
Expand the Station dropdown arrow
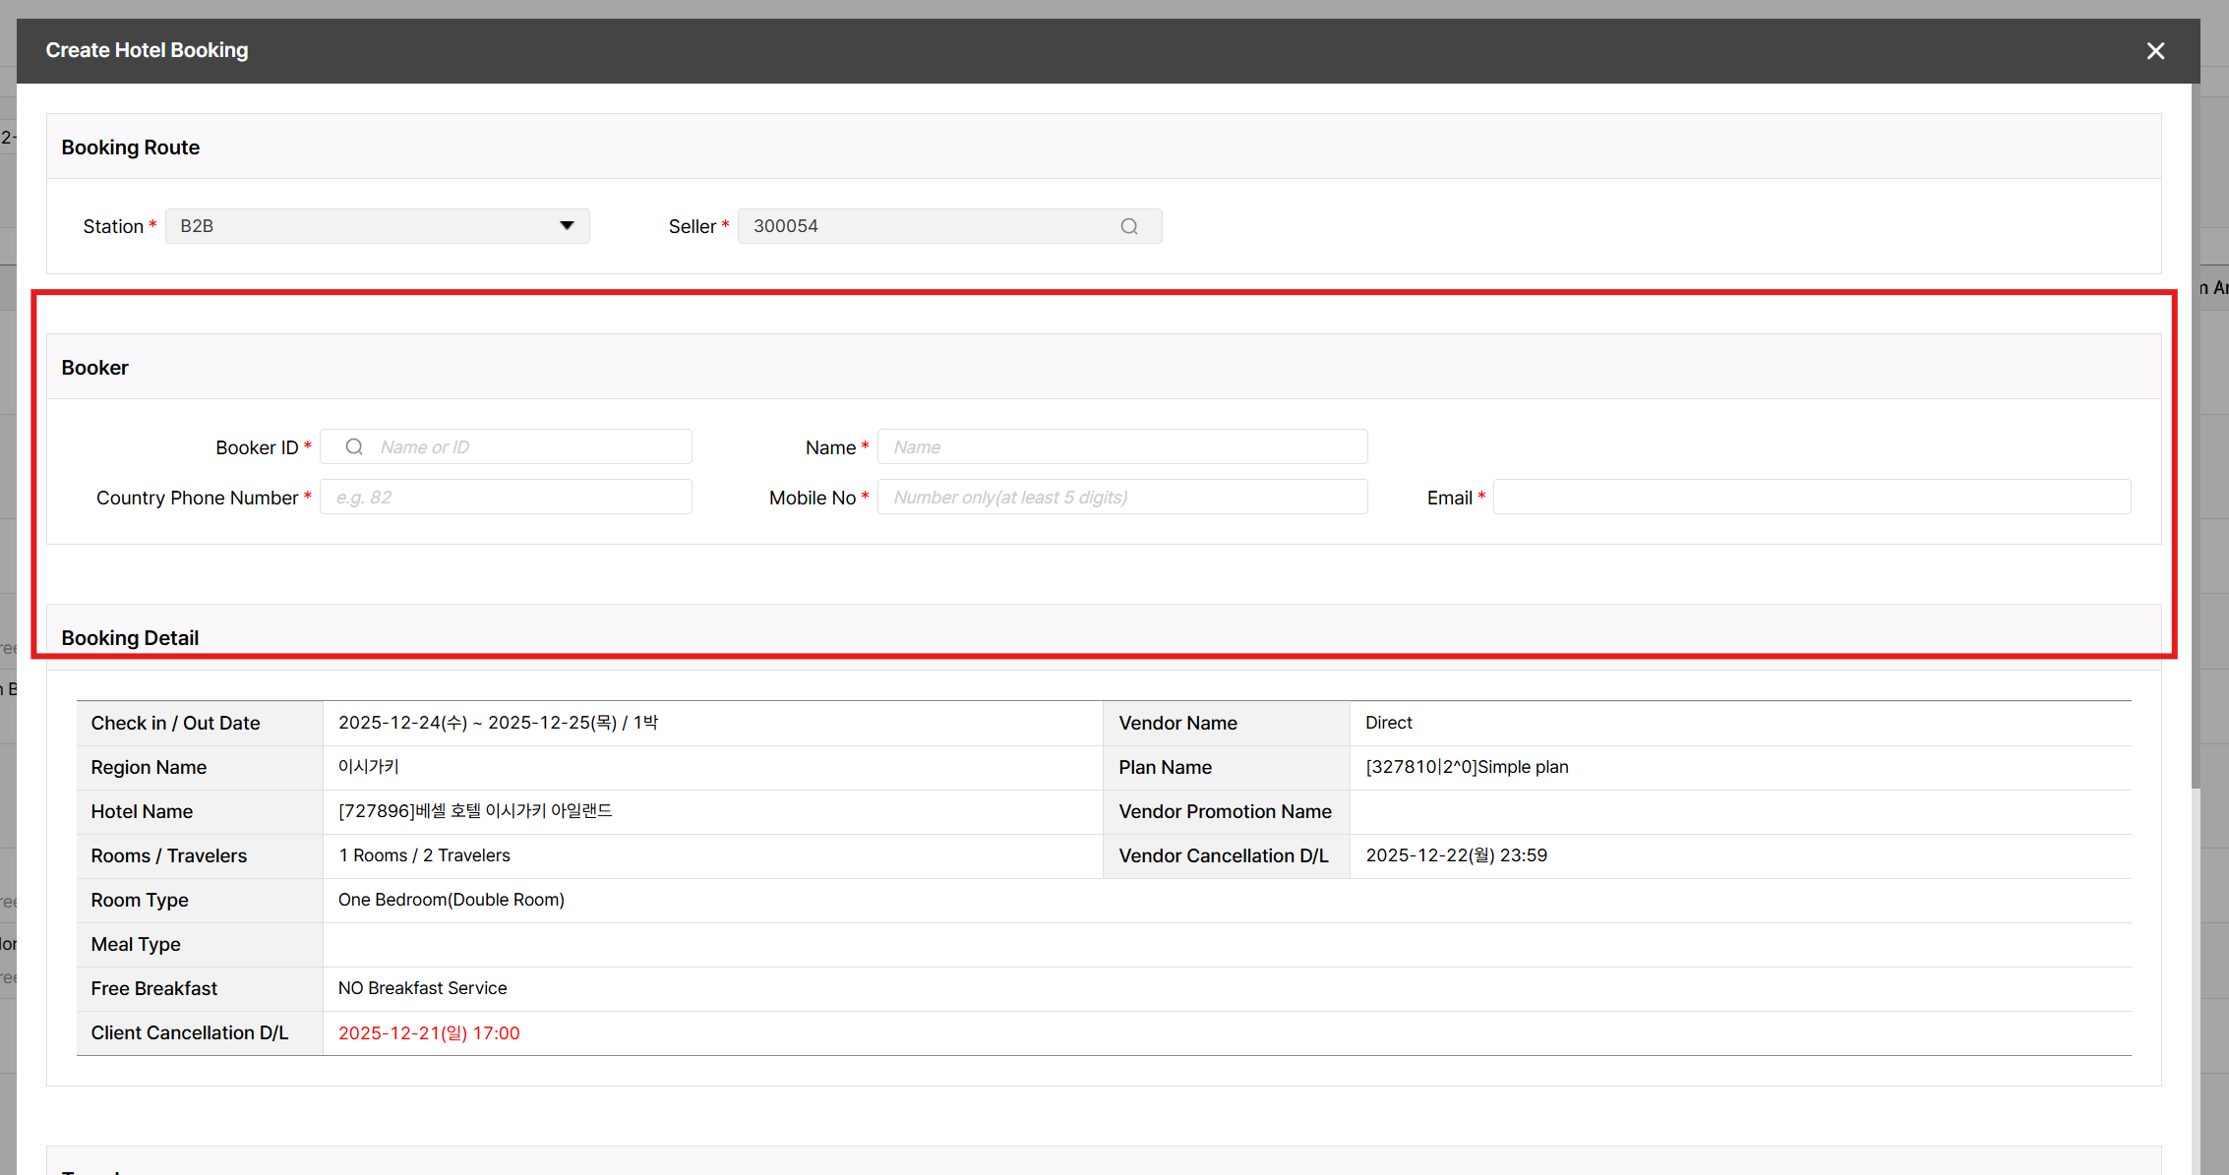coord(567,226)
